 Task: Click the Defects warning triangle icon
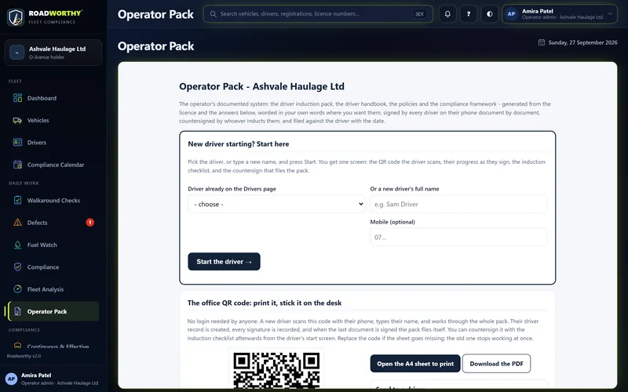pos(17,223)
